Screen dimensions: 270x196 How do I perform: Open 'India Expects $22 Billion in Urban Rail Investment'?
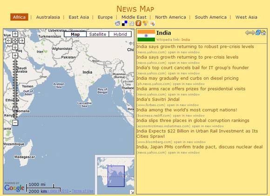coord(197,134)
